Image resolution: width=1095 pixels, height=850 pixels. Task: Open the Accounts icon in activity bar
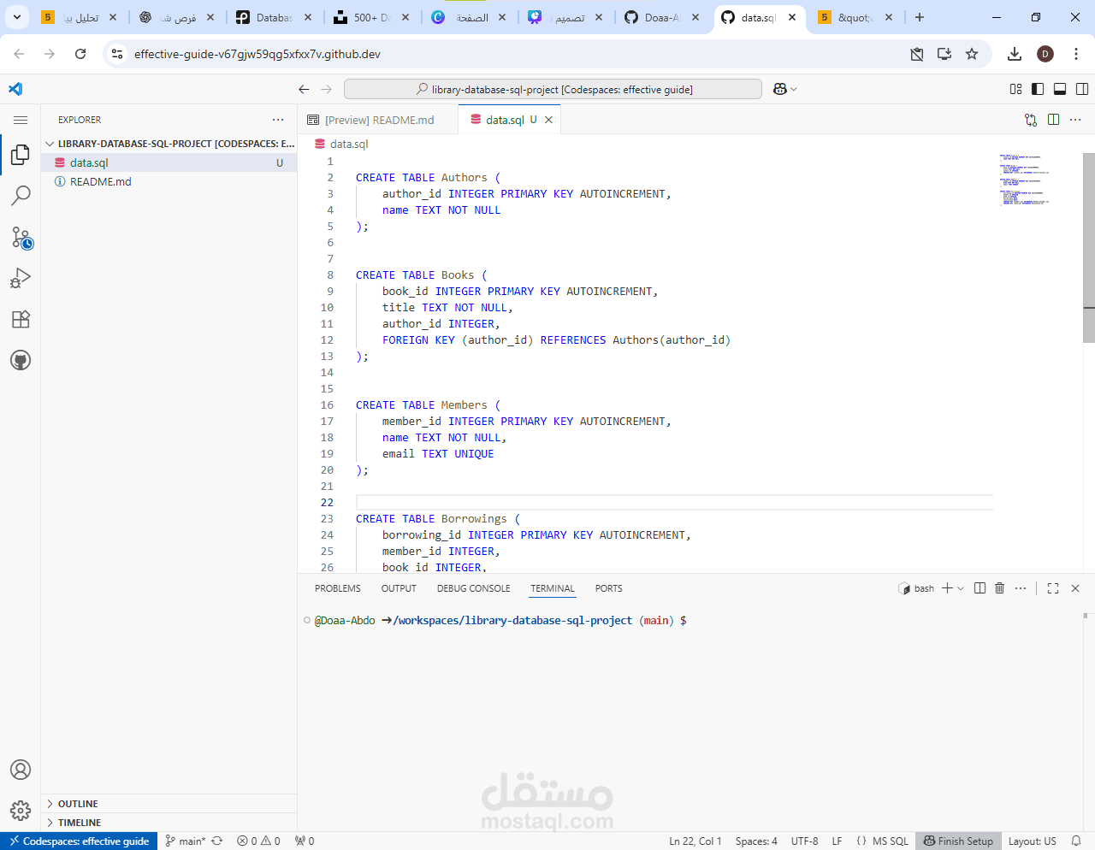pos(21,770)
